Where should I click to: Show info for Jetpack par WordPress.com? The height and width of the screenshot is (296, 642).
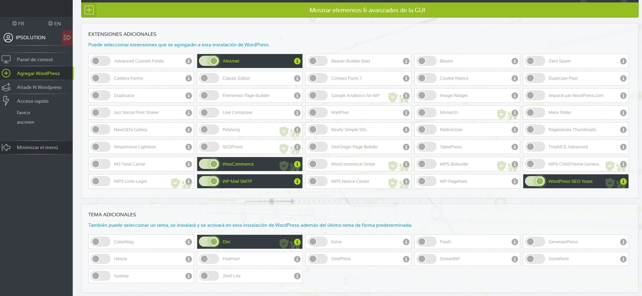(623, 96)
